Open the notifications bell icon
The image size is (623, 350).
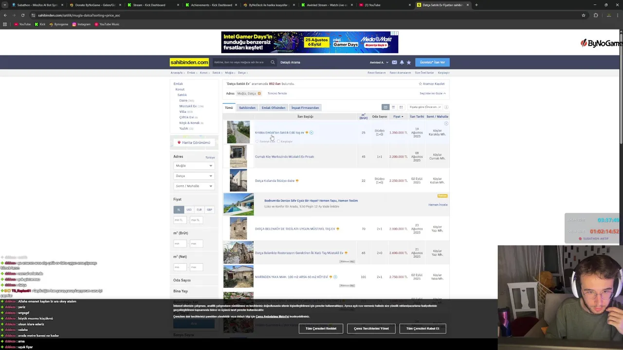point(402,62)
